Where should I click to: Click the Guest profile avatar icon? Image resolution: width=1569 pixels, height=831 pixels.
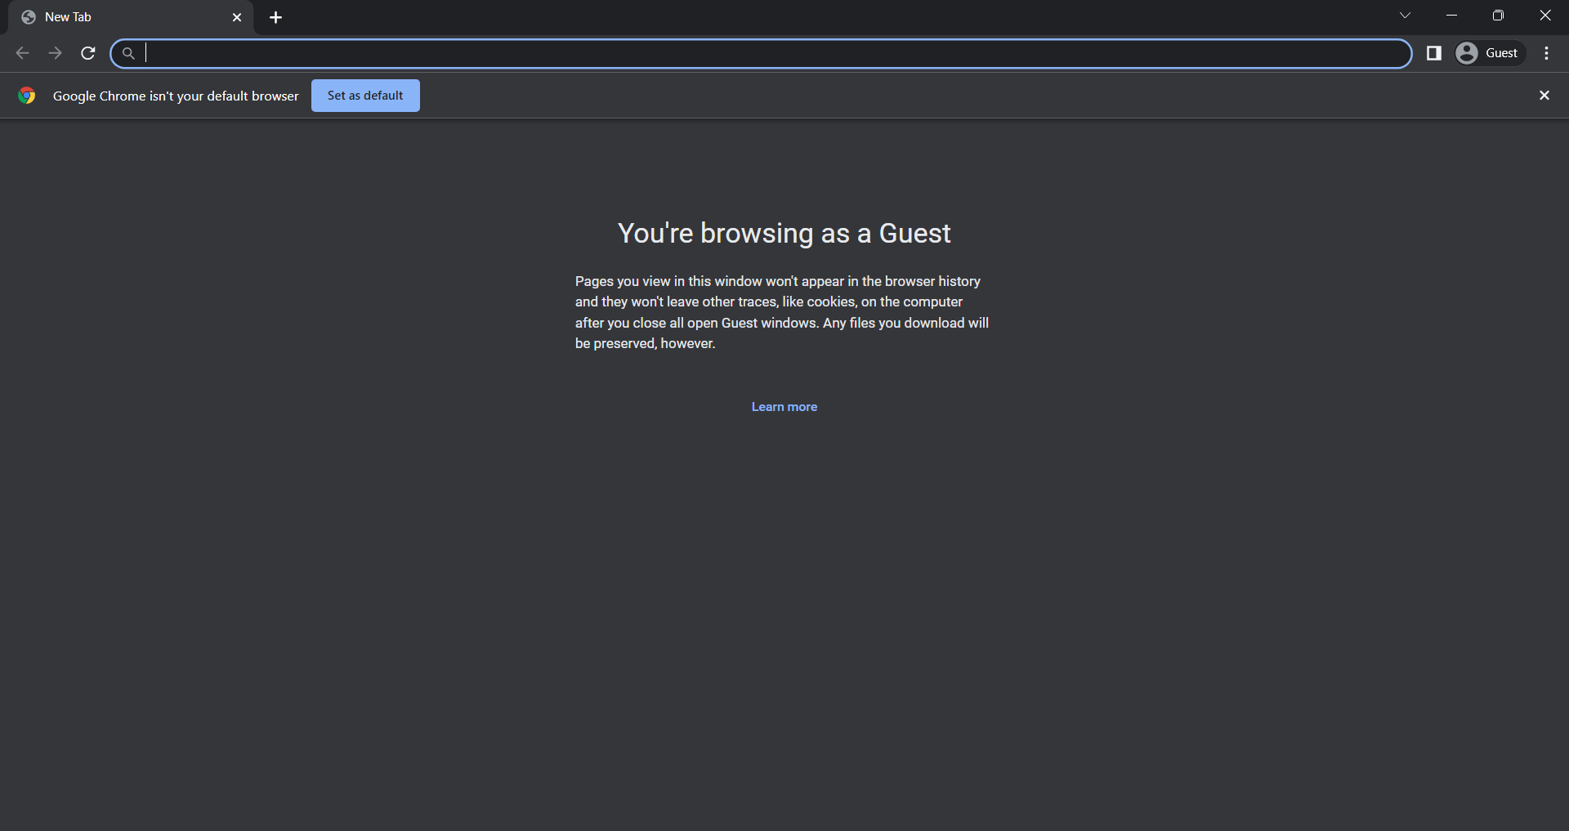1467,53
